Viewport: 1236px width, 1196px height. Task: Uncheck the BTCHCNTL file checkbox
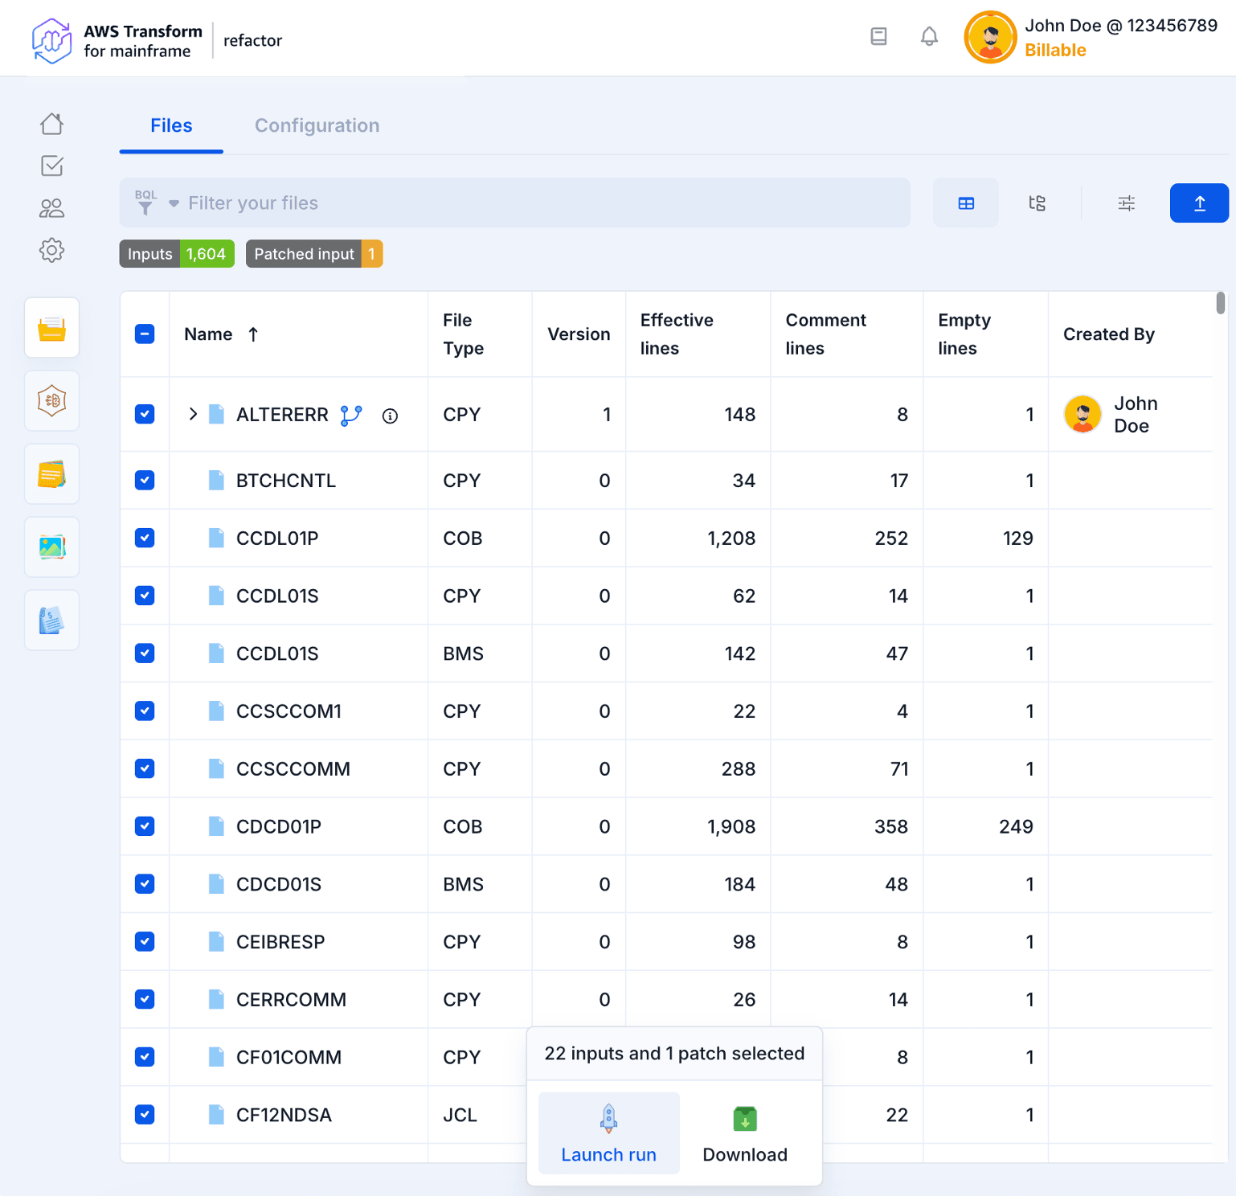click(x=145, y=481)
